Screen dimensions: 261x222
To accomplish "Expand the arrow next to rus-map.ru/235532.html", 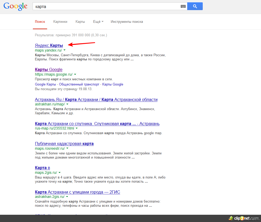I will (x=77, y=128).
